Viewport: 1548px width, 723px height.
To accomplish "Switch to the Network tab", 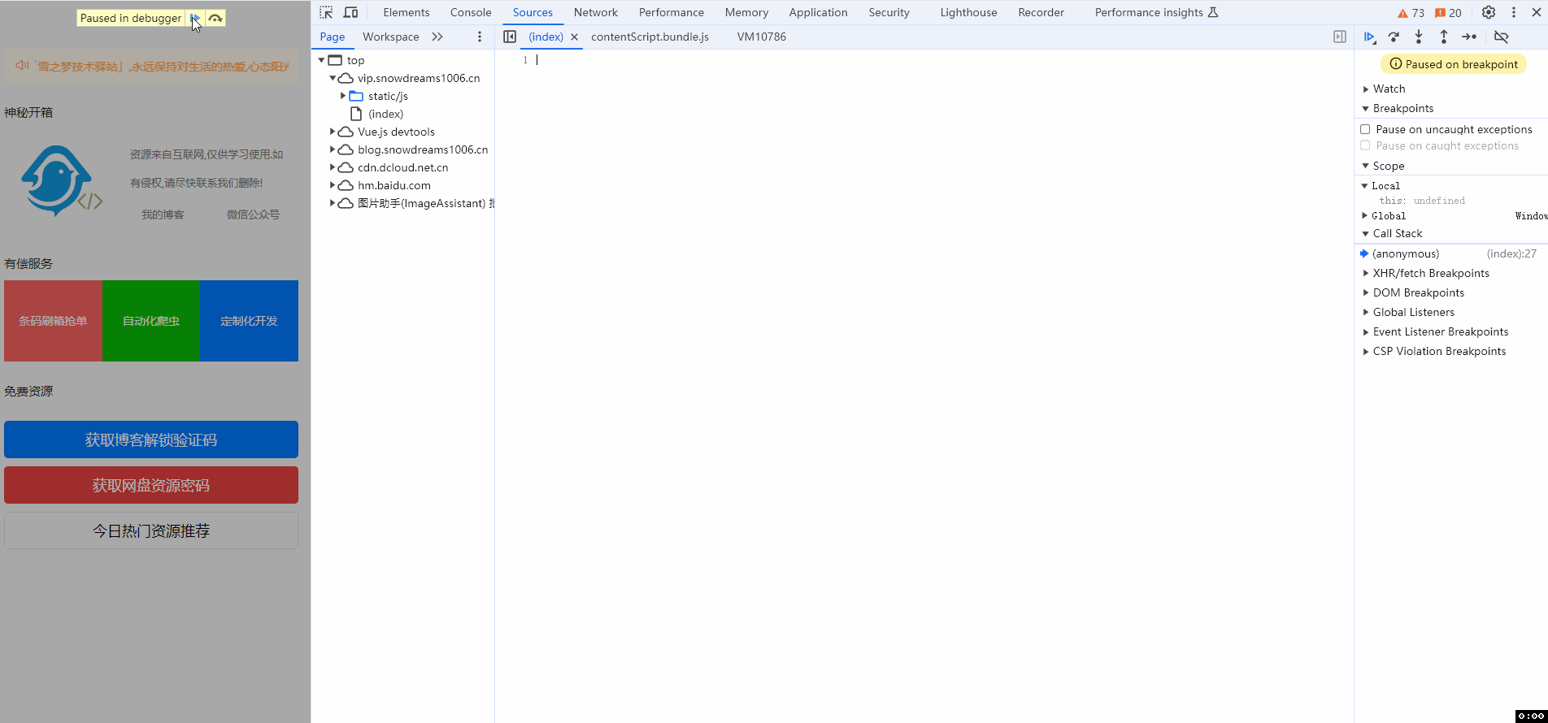I will click(595, 12).
